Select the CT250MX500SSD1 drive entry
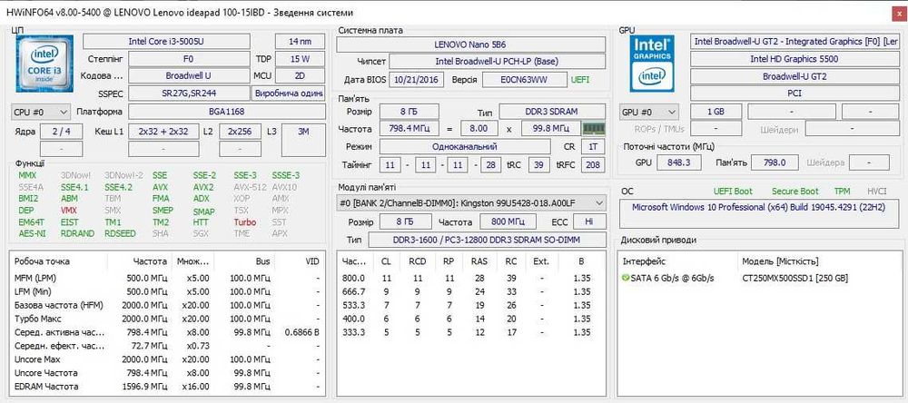908x403 pixels. (760, 279)
